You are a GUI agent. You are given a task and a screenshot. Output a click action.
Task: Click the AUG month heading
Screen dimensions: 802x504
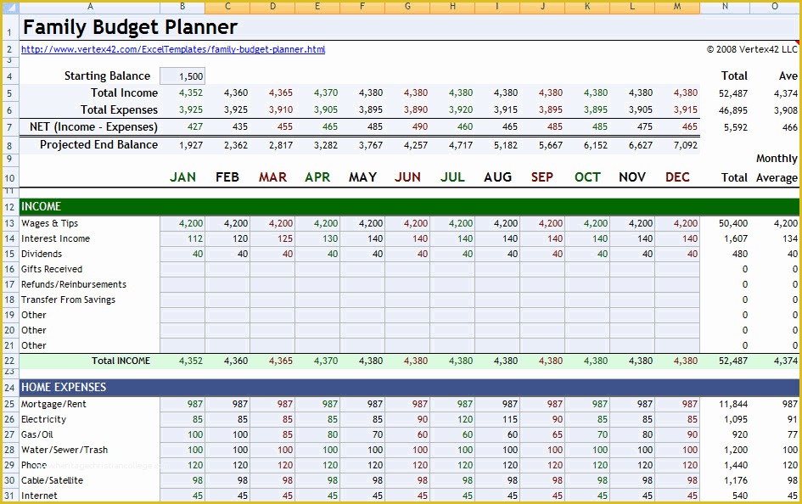(x=497, y=177)
